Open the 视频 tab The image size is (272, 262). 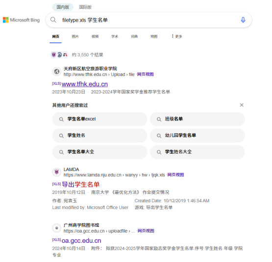pos(95,36)
